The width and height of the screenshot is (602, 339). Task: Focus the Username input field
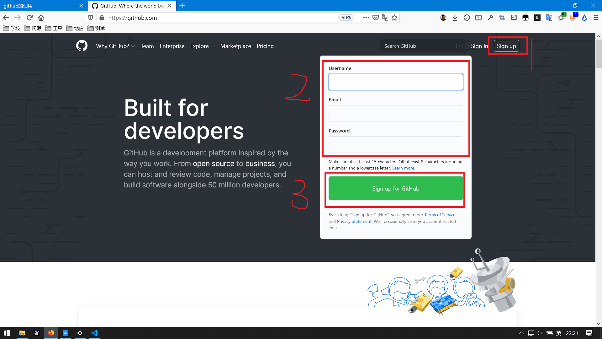(396, 82)
